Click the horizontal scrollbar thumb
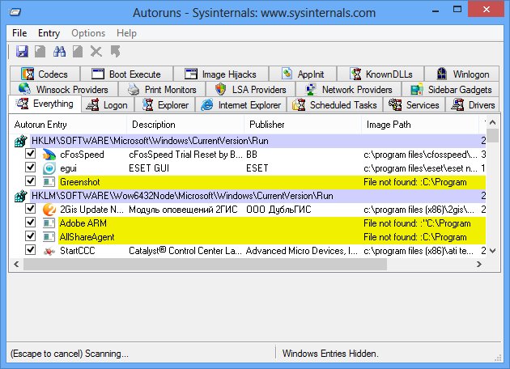The width and height of the screenshot is (510, 369). [x=205, y=265]
